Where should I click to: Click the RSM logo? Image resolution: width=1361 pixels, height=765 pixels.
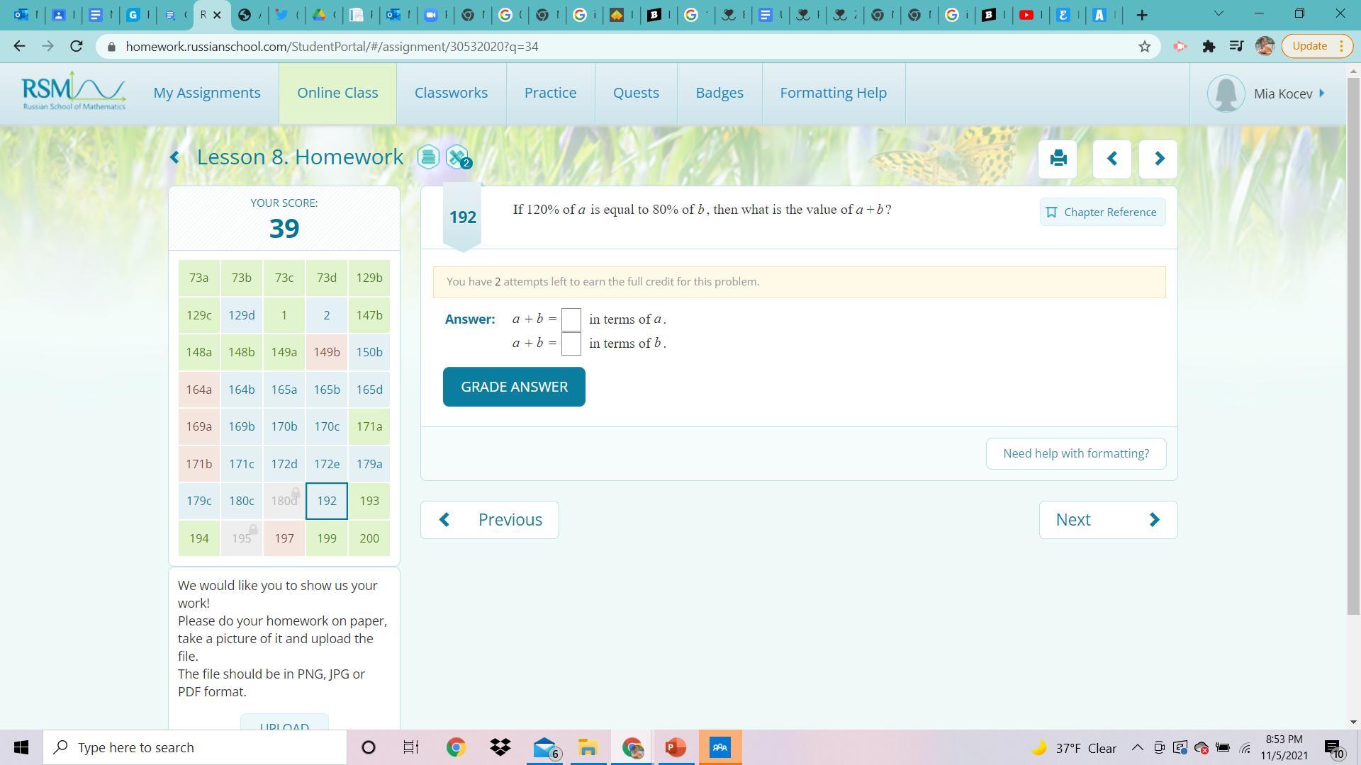[74, 92]
